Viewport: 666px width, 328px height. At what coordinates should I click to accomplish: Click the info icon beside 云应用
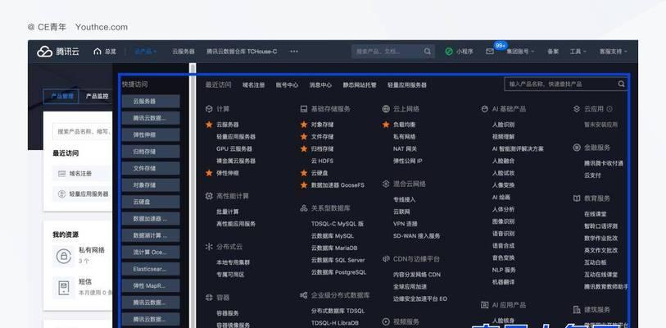pyautogui.click(x=609, y=109)
